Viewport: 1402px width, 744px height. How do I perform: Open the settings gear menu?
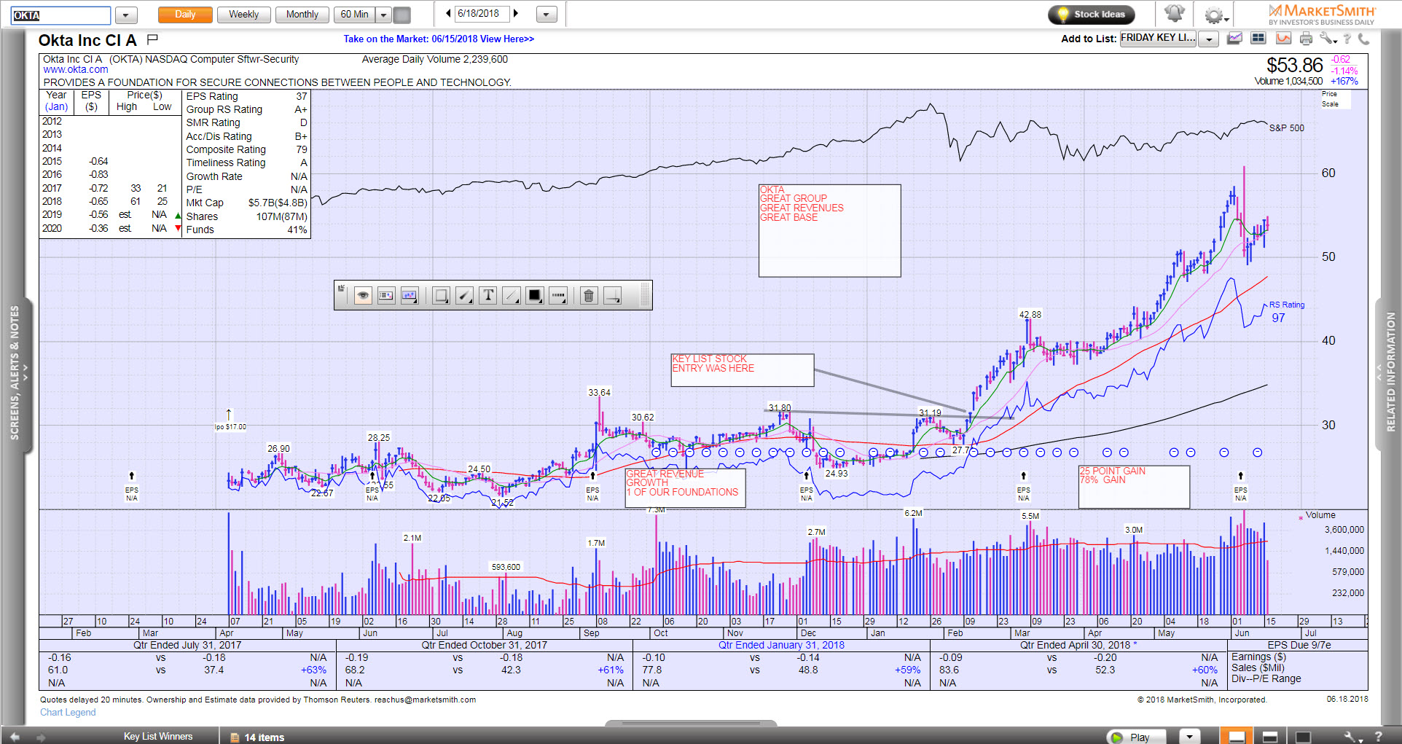point(1215,15)
